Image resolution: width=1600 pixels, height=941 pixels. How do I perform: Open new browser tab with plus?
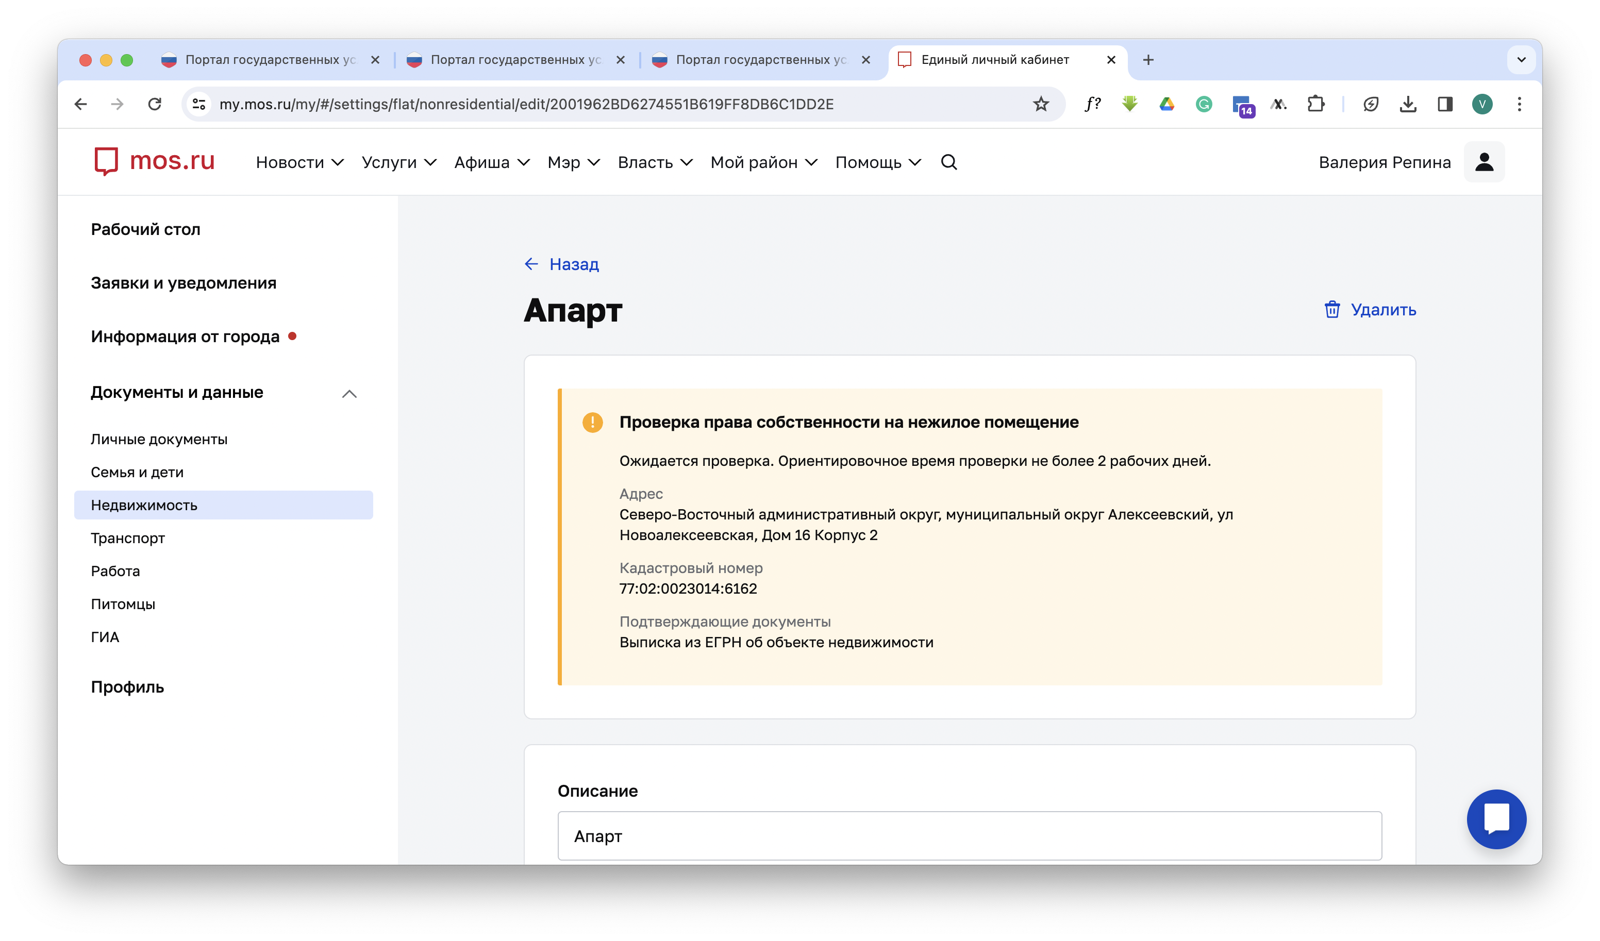pos(1148,60)
